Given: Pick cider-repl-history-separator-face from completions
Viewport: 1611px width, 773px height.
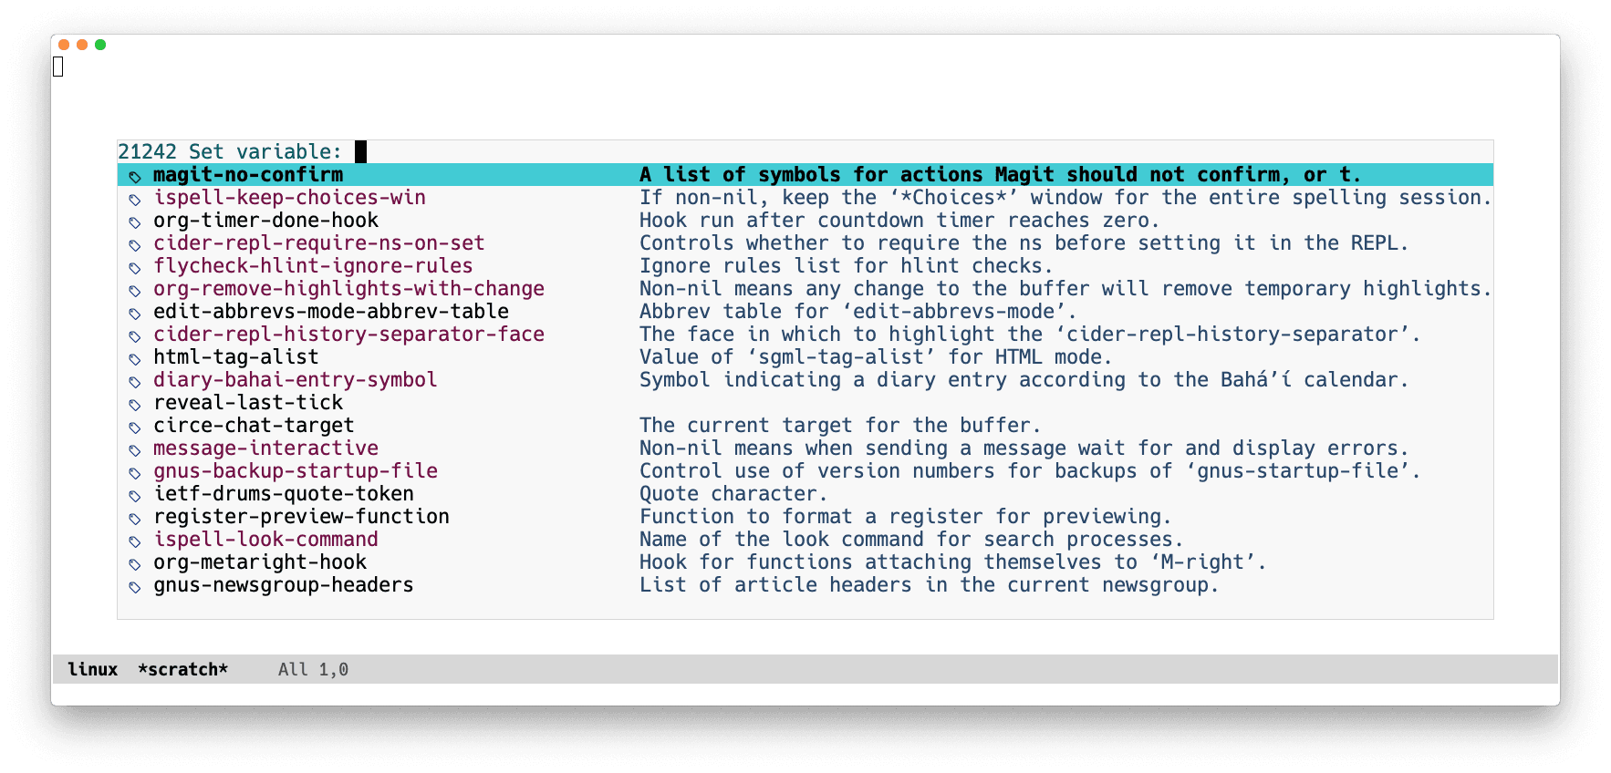Looking at the screenshot, I should pos(348,335).
